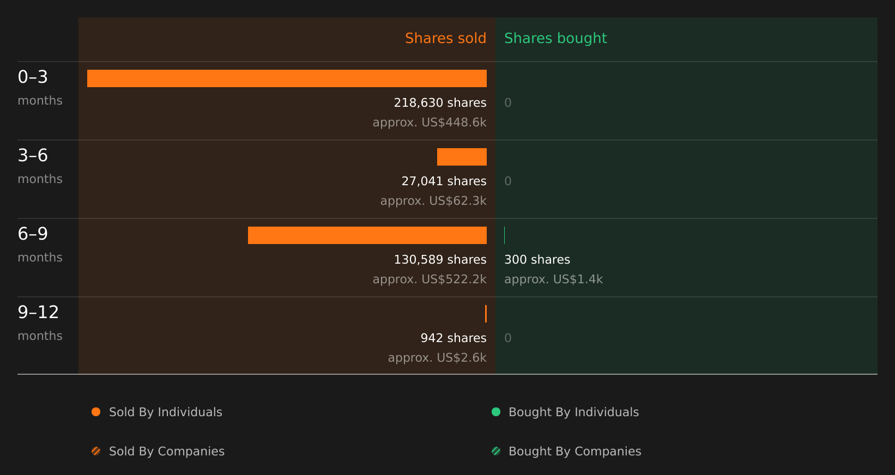Click the 6–9 row label

pyautogui.click(x=33, y=234)
